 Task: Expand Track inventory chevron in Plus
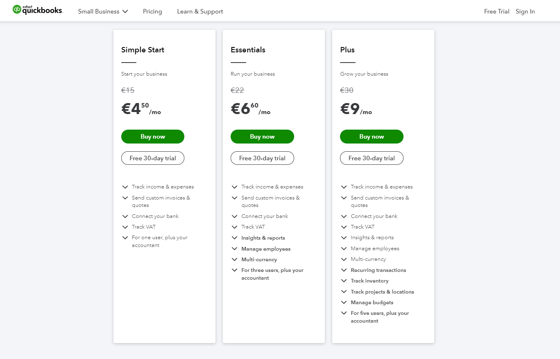344,281
